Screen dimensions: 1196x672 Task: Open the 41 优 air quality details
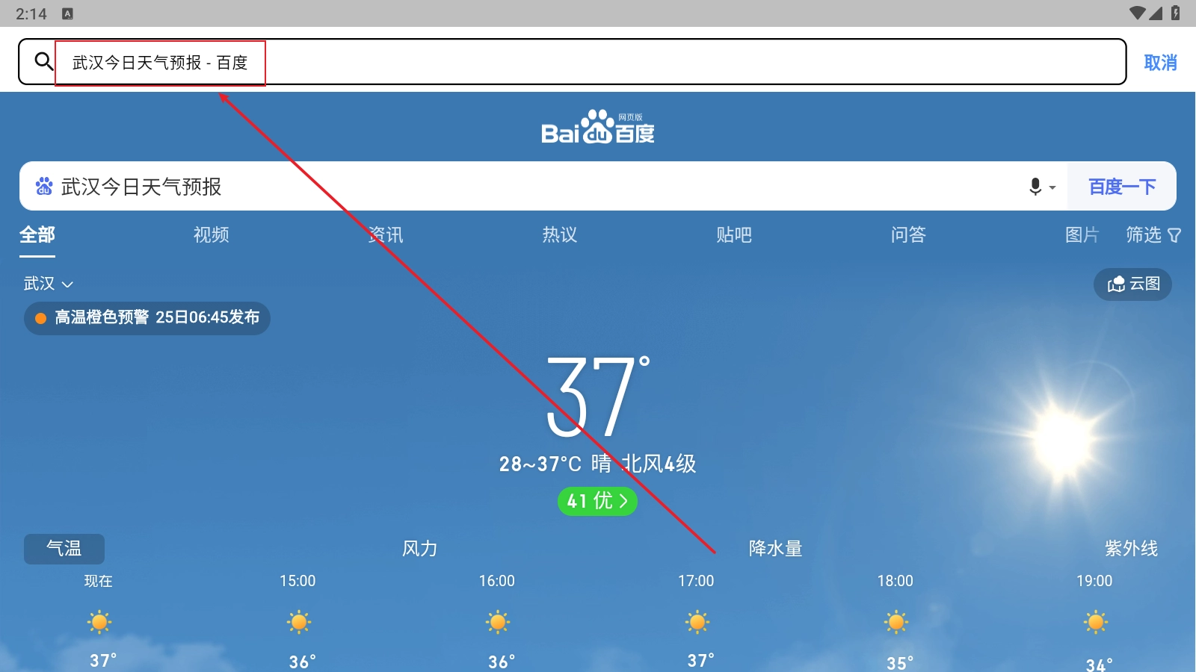(x=597, y=501)
